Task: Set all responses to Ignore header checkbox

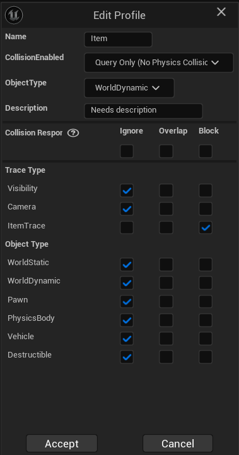Action: pyautogui.click(x=127, y=151)
